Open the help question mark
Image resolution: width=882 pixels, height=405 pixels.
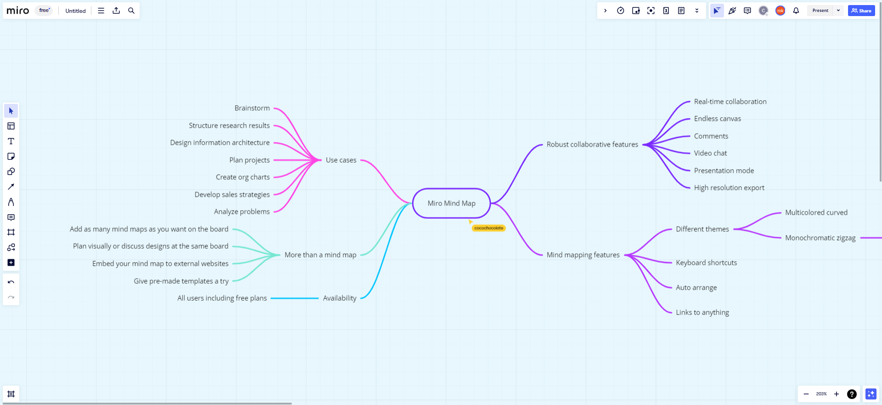point(852,394)
